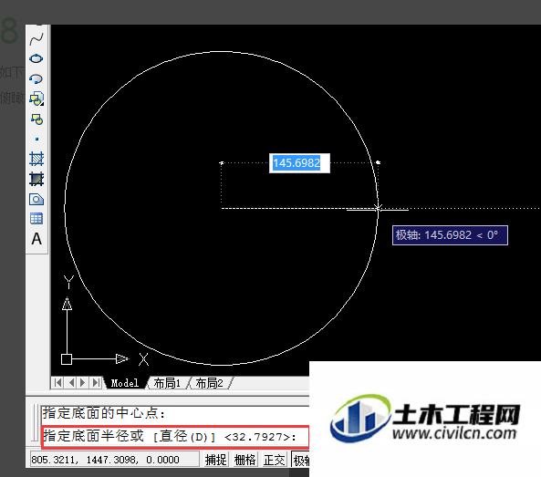Open the Insert Block tool
Screen dimensions: 541x477
point(36,99)
